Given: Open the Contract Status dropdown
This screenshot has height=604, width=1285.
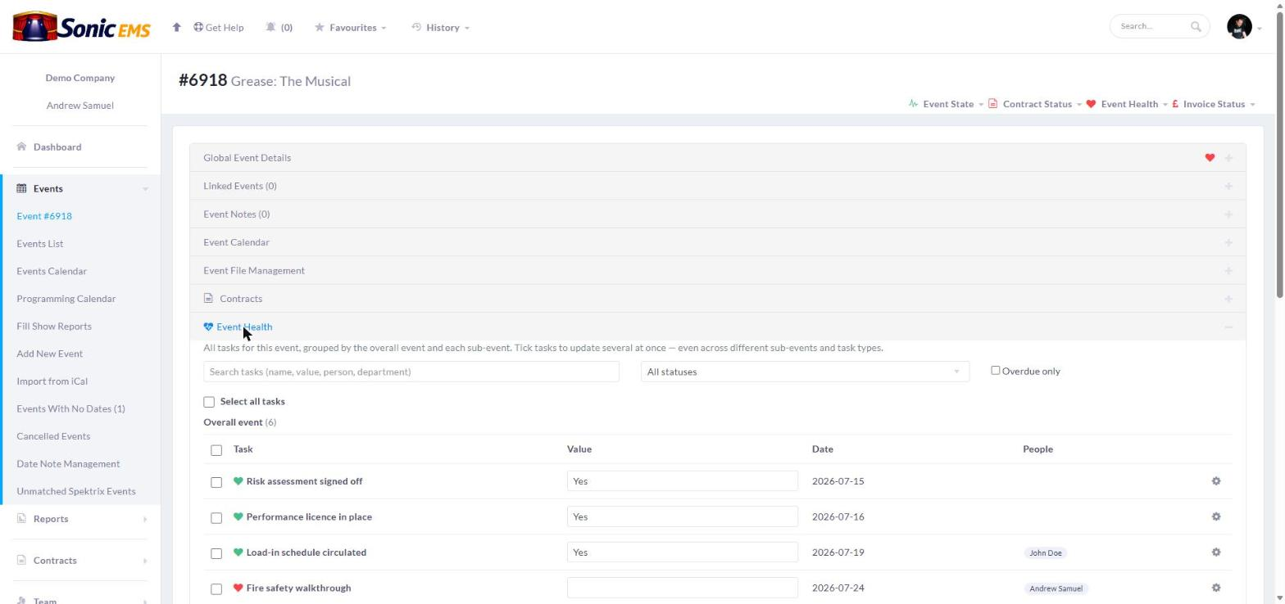Looking at the screenshot, I should click(1035, 104).
